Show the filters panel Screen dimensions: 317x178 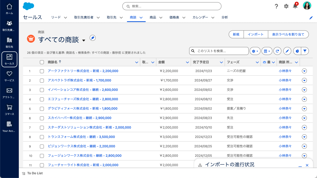point(305,51)
